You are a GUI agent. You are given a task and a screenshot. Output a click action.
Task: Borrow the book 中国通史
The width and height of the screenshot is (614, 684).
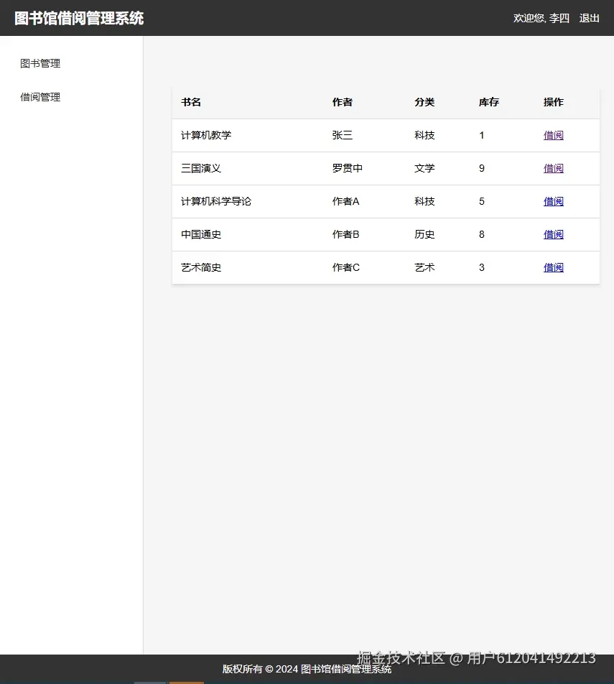coord(553,234)
